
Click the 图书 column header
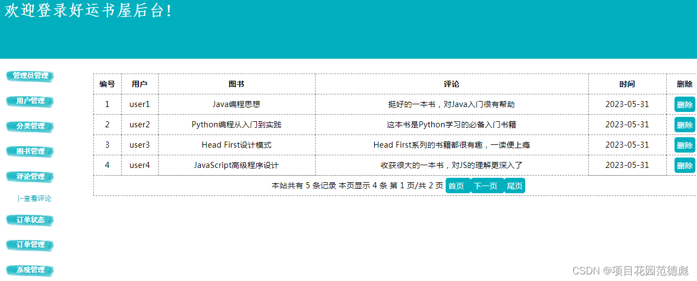237,84
